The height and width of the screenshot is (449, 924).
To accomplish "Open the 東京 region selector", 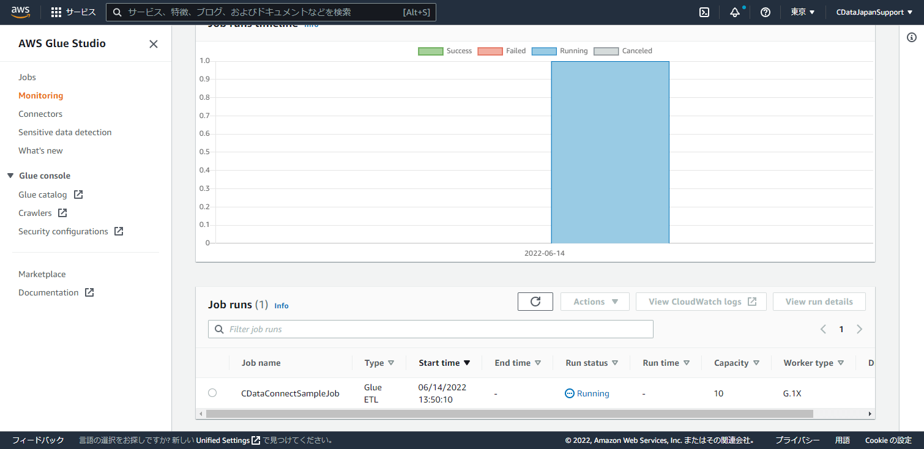I will tap(803, 12).
